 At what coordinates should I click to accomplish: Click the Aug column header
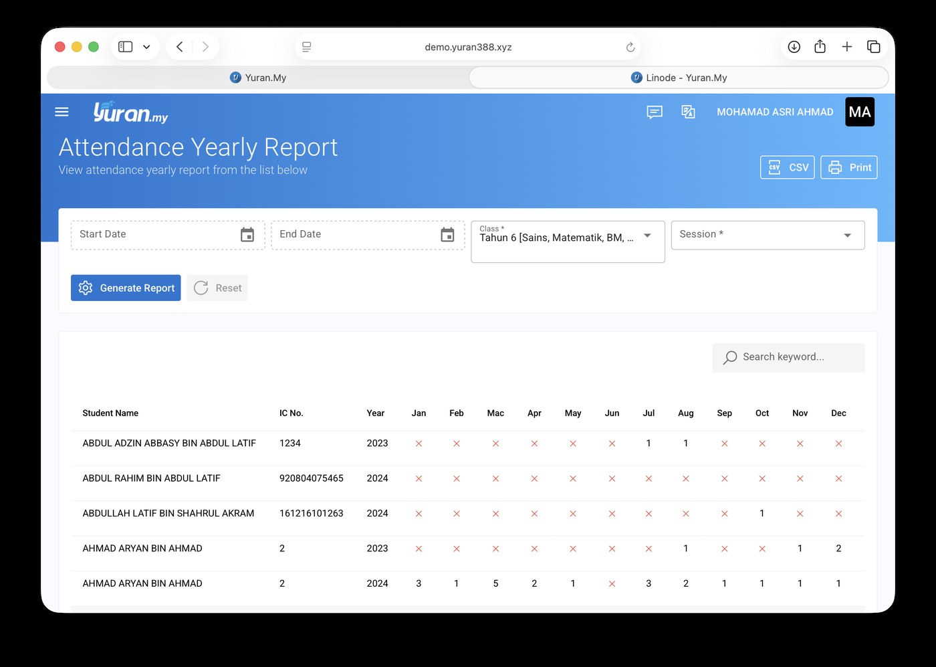[685, 413]
